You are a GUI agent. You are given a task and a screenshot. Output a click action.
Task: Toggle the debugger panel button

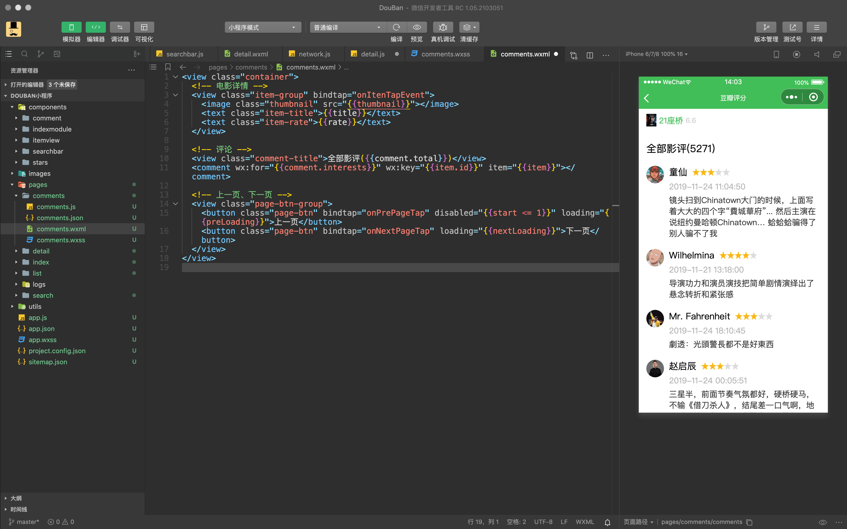click(x=120, y=27)
